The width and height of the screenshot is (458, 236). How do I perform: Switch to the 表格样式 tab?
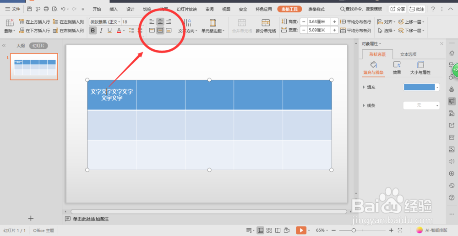click(x=316, y=9)
